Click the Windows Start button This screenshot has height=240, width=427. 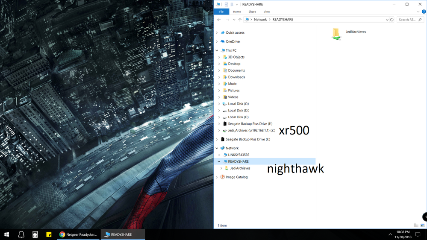coord(7,234)
